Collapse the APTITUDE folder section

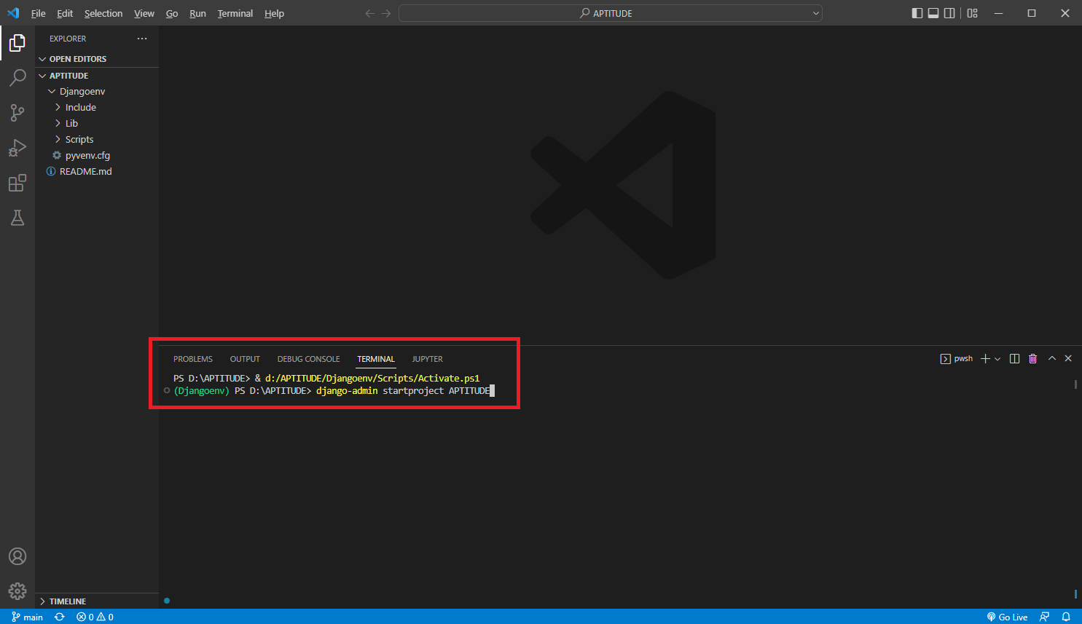click(97, 76)
